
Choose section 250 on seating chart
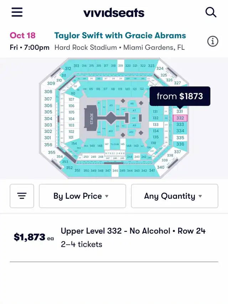86,157
